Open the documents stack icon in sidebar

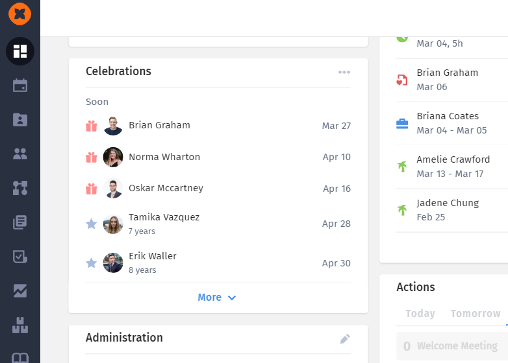[20, 222]
